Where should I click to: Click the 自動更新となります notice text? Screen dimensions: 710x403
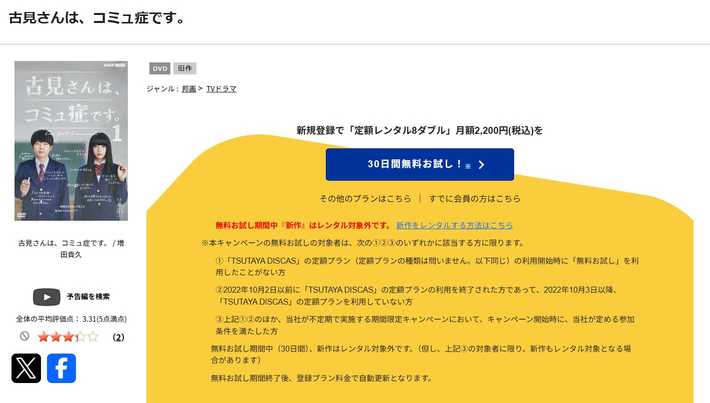point(321,378)
